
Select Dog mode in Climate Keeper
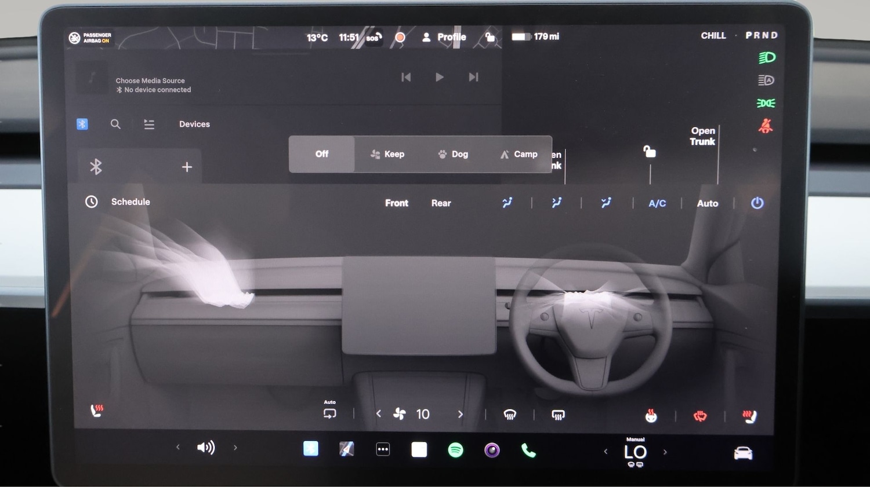click(x=452, y=154)
